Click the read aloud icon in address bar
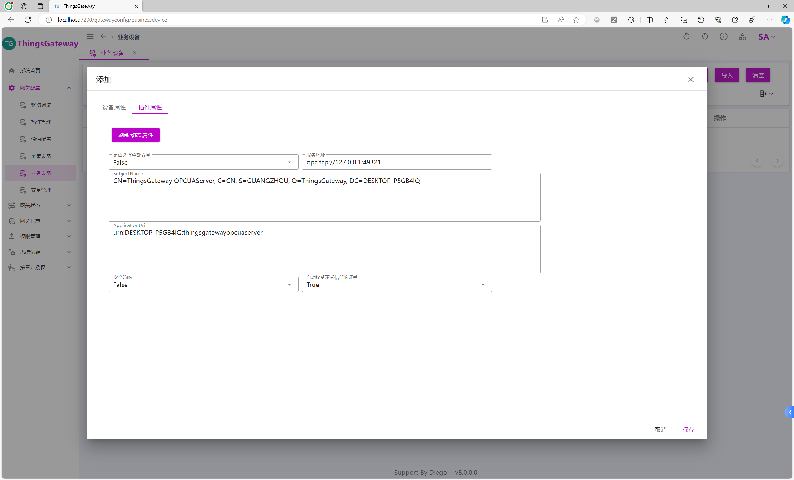The height and width of the screenshot is (480, 794). click(561, 20)
